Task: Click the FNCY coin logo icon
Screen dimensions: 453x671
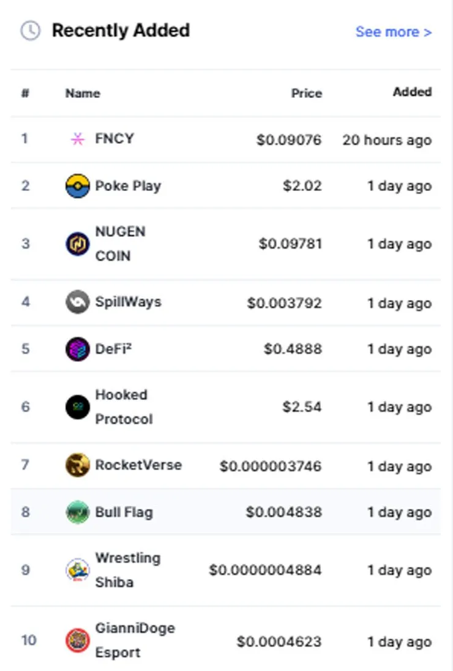Action: tap(77, 139)
